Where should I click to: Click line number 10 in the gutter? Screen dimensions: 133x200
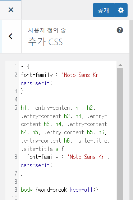tap(15, 198)
